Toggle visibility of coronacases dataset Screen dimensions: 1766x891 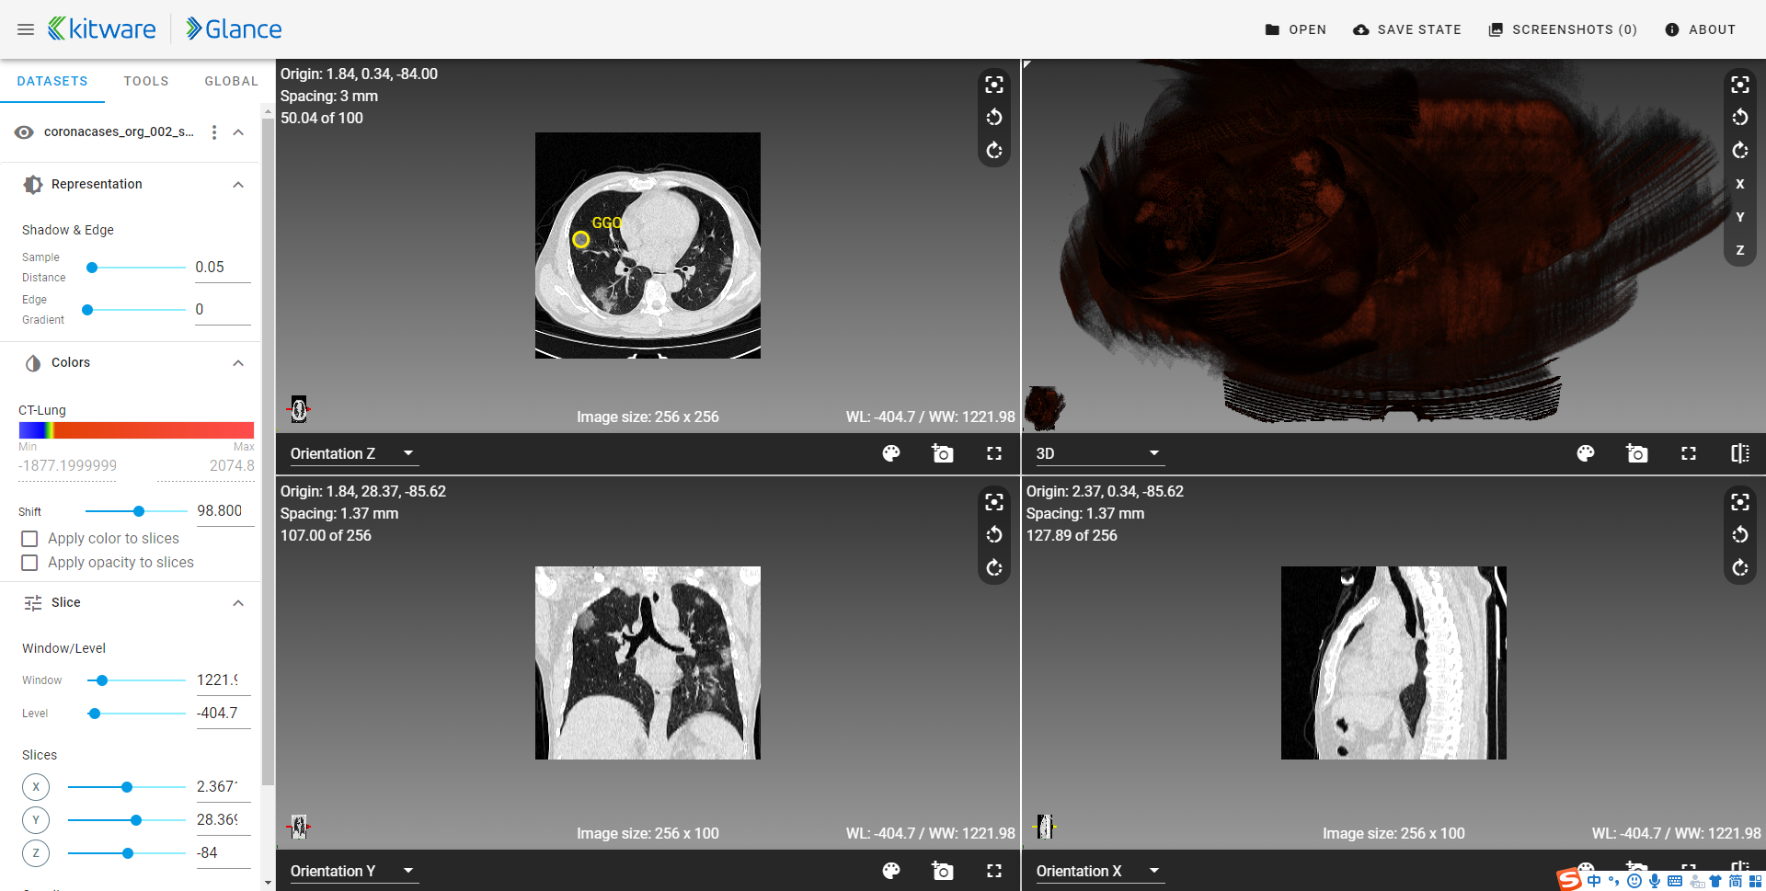(24, 132)
